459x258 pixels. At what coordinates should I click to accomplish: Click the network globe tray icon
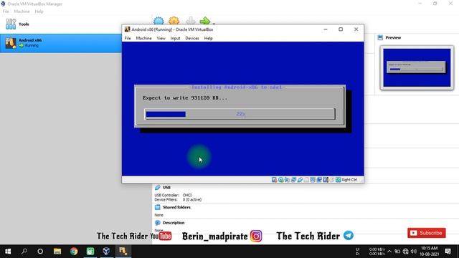click(405, 252)
